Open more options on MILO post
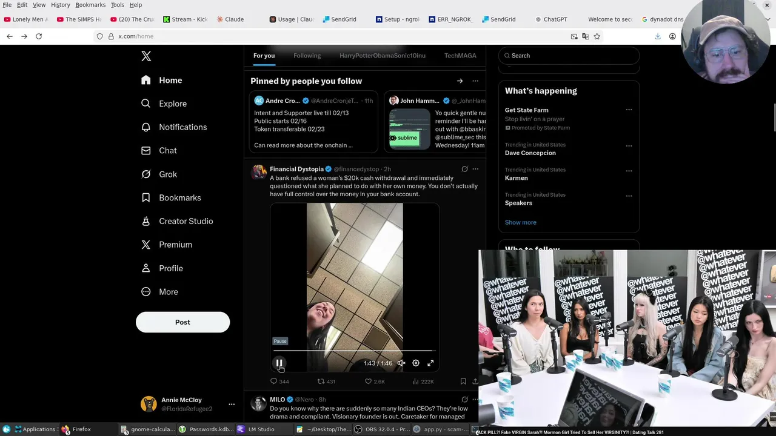 point(475,400)
